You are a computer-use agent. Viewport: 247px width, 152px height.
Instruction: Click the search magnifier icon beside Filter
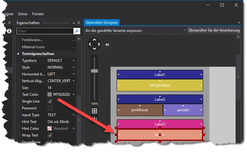coord(77,31)
